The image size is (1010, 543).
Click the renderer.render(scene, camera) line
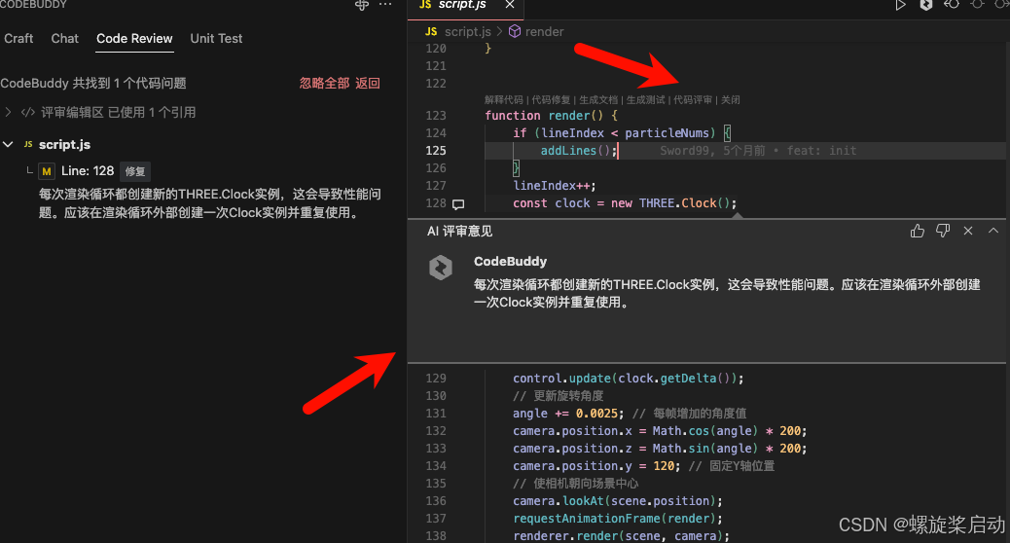pyautogui.click(x=621, y=536)
